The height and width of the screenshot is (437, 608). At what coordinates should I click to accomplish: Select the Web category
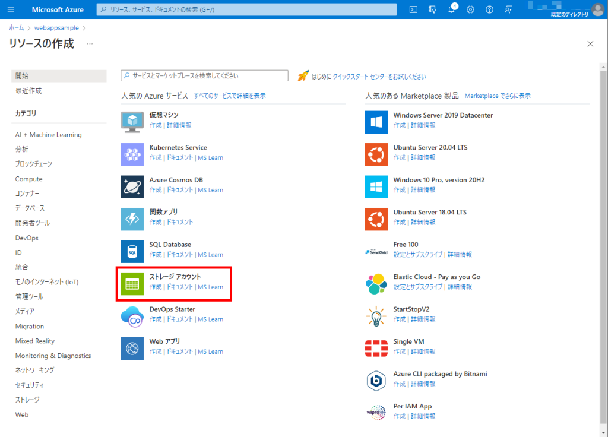[22, 414]
